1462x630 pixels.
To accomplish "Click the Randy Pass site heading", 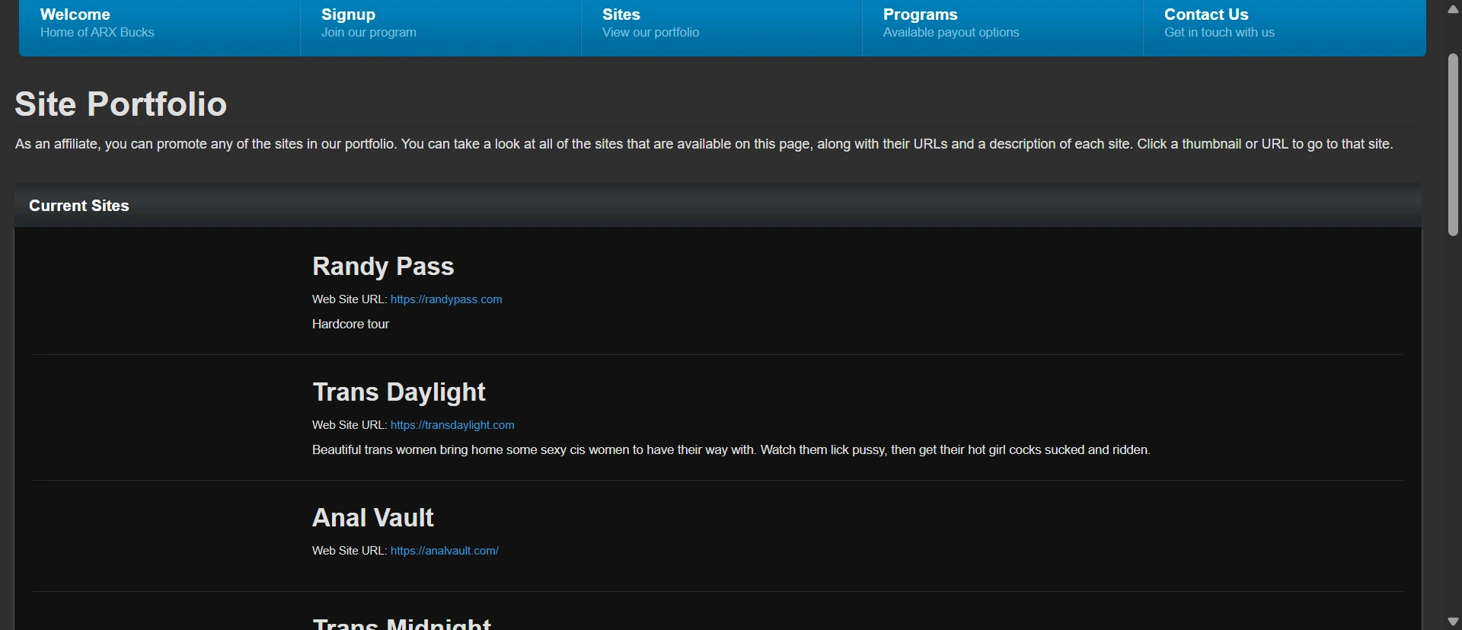I will click(x=383, y=267).
